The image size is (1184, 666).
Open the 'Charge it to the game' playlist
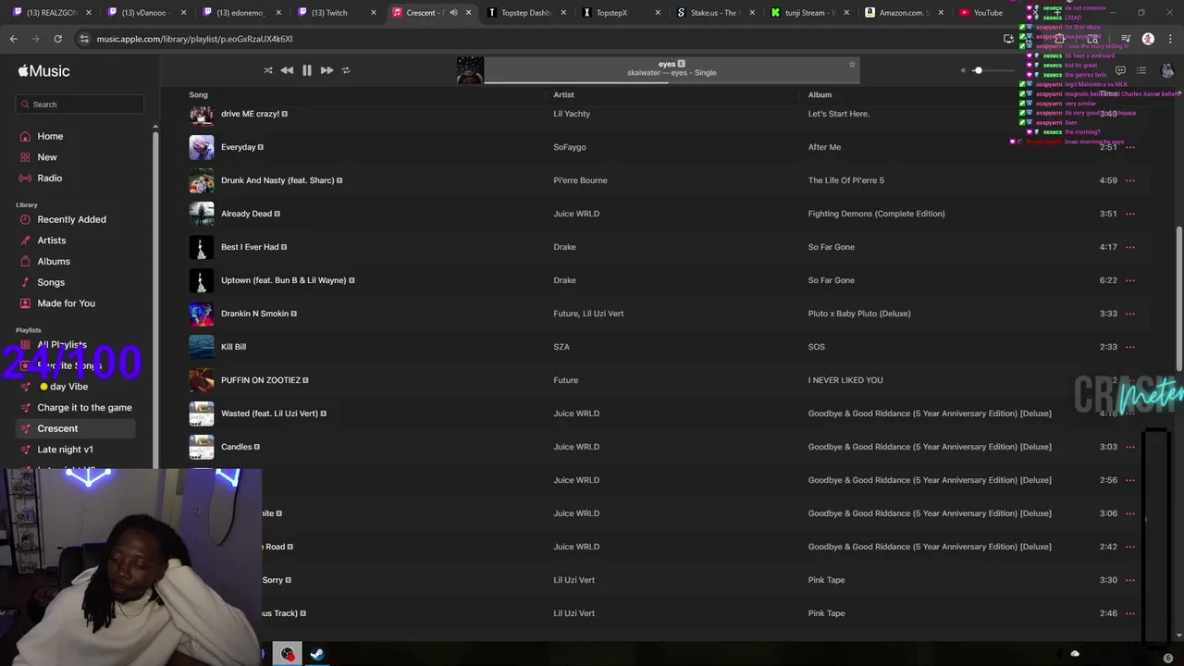pos(84,408)
